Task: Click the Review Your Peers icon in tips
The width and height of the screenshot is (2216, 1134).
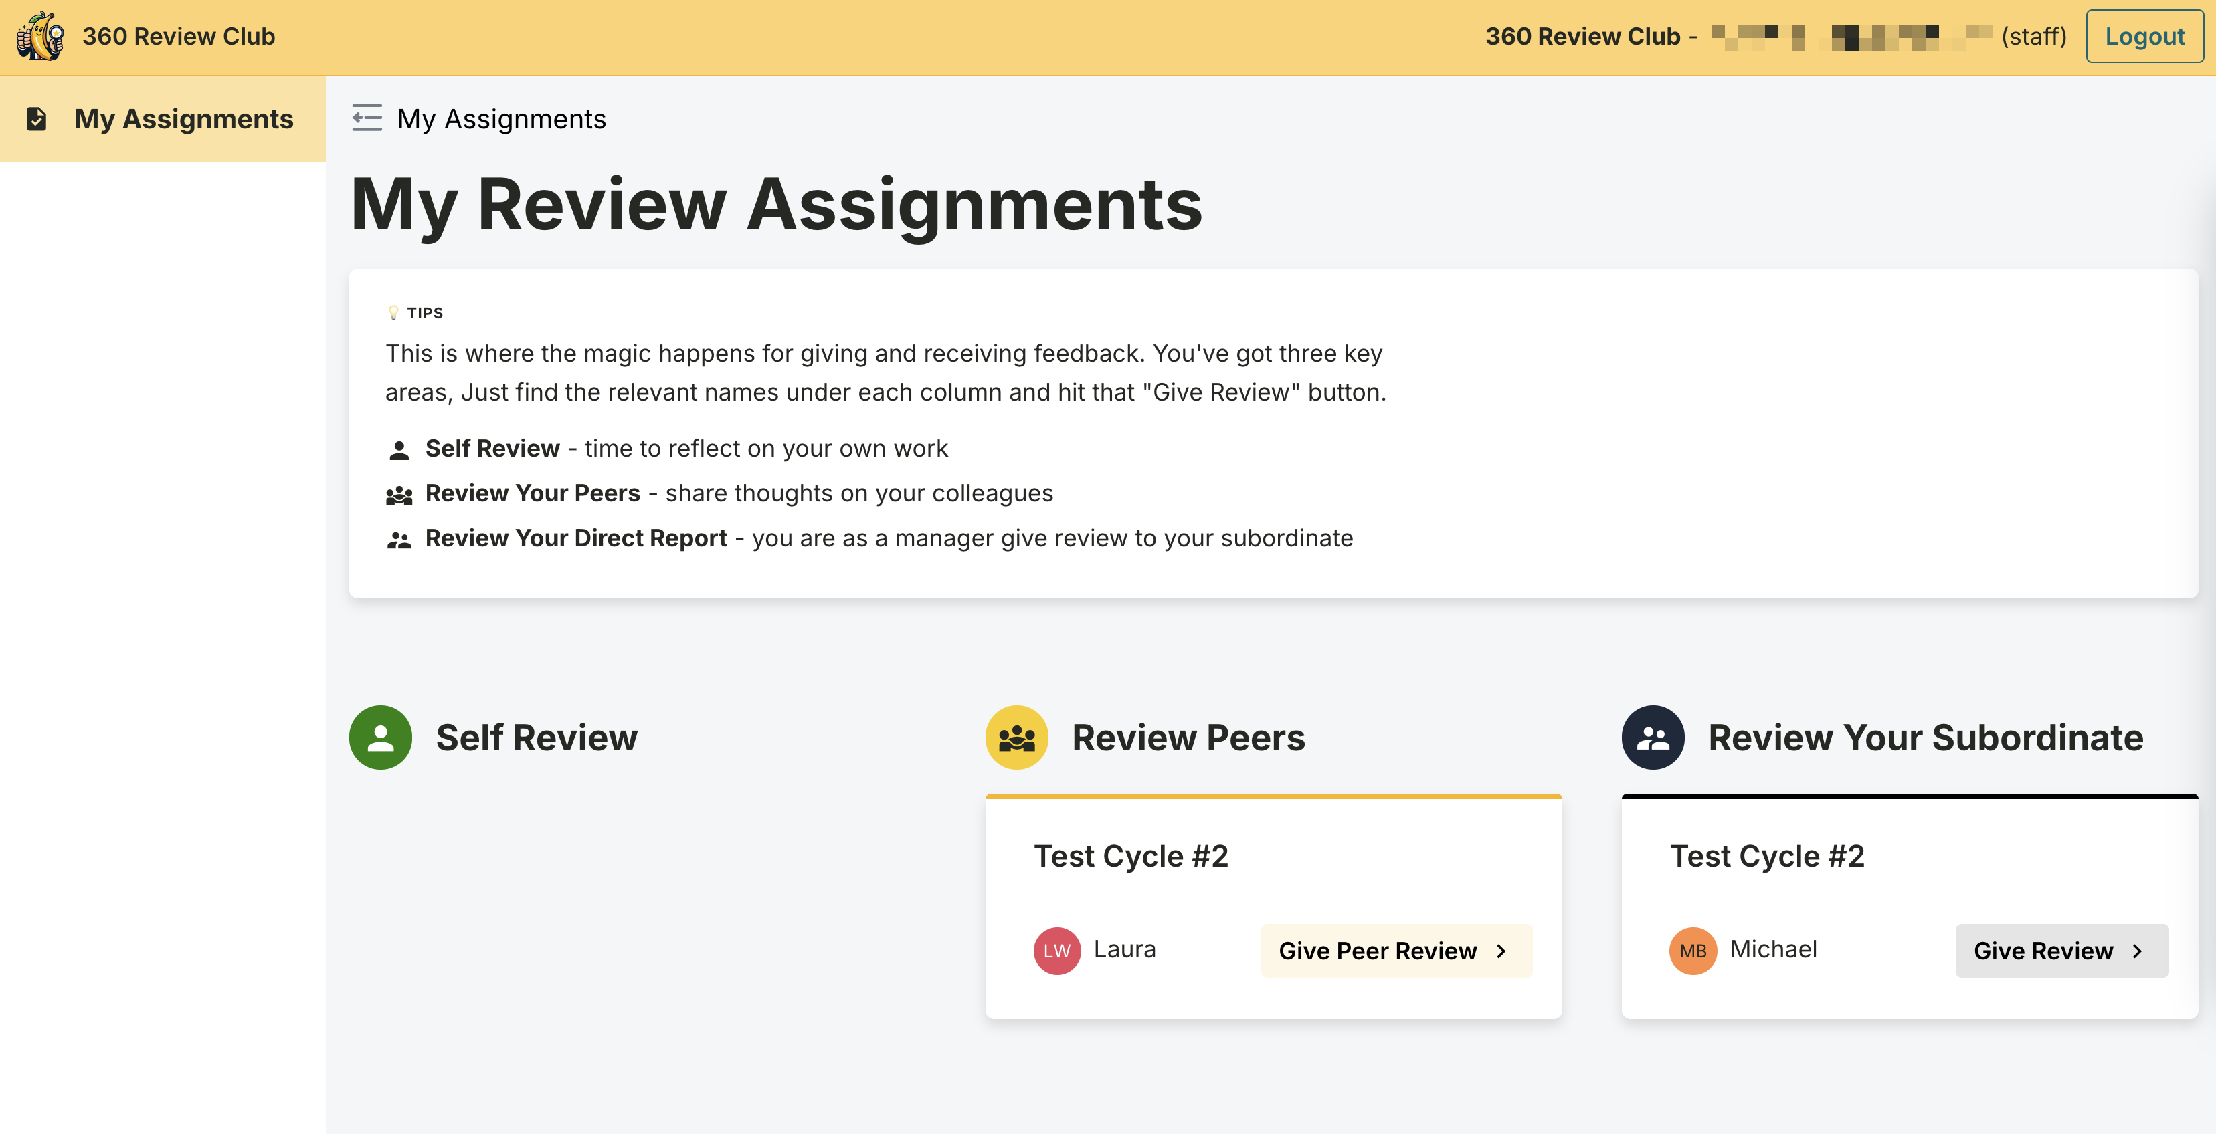Action: click(398, 495)
